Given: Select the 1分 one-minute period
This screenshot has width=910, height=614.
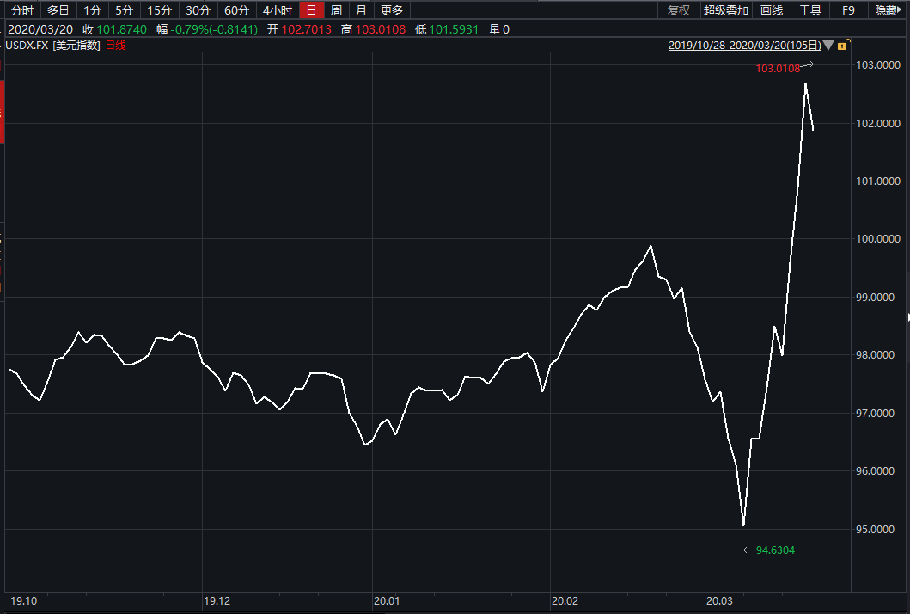Looking at the screenshot, I should tap(93, 10).
